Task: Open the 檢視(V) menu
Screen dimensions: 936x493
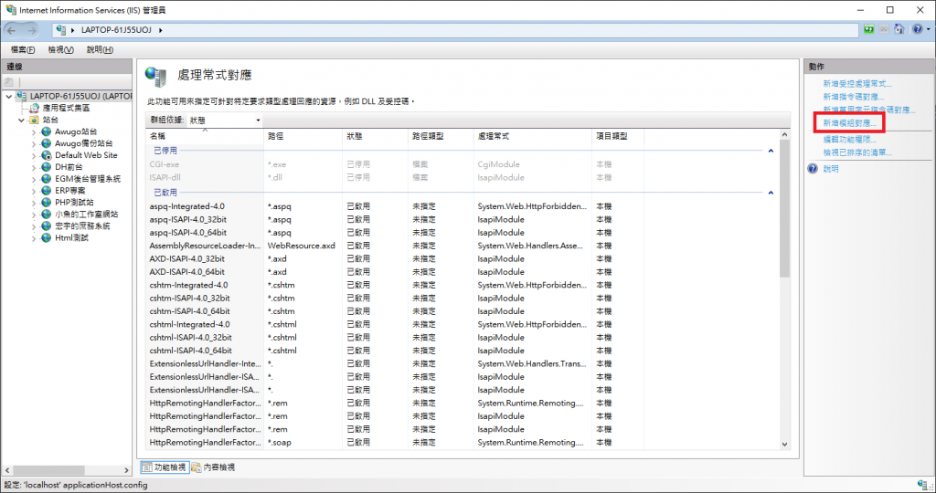Action: (x=61, y=49)
